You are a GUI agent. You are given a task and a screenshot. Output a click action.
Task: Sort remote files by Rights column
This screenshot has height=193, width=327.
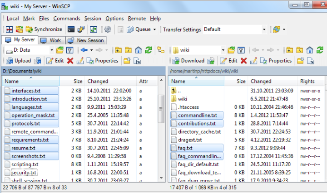(x=311, y=81)
